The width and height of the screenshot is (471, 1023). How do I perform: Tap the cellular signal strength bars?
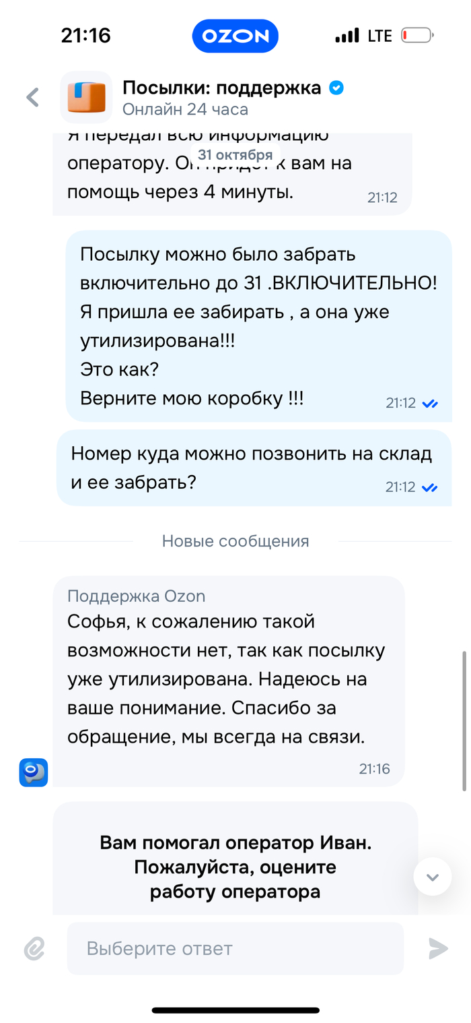347,36
